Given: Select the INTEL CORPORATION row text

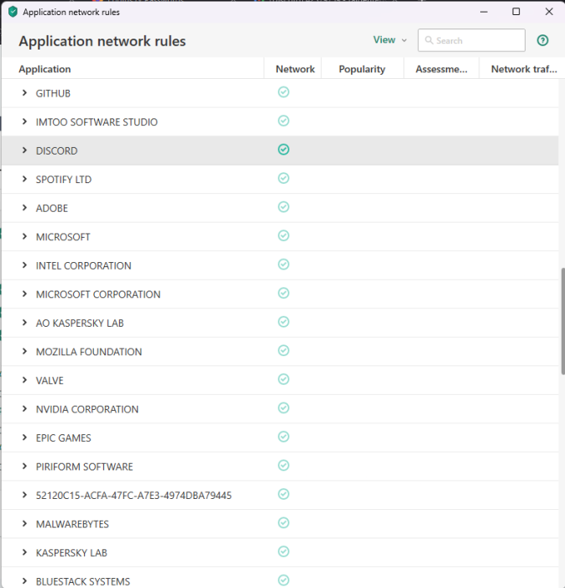Looking at the screenshot, I should [x=84, y=266].
